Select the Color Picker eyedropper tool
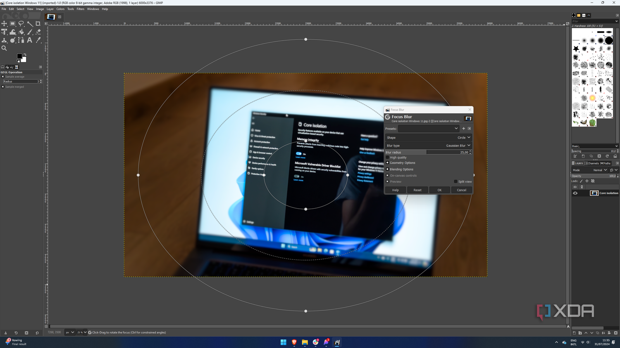The height and width of the screenshot is (348, 620). coord(38,40)
